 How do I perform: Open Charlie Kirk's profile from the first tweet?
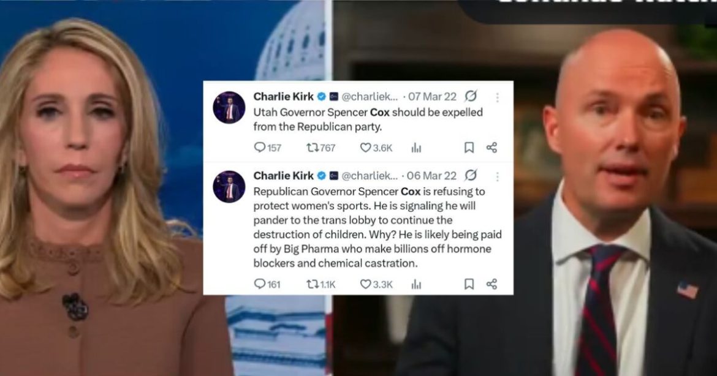pyautogui.click(x=284, y=96)
